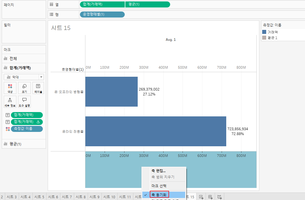Open the 막대 mark type dropdown

click(24, 77)
